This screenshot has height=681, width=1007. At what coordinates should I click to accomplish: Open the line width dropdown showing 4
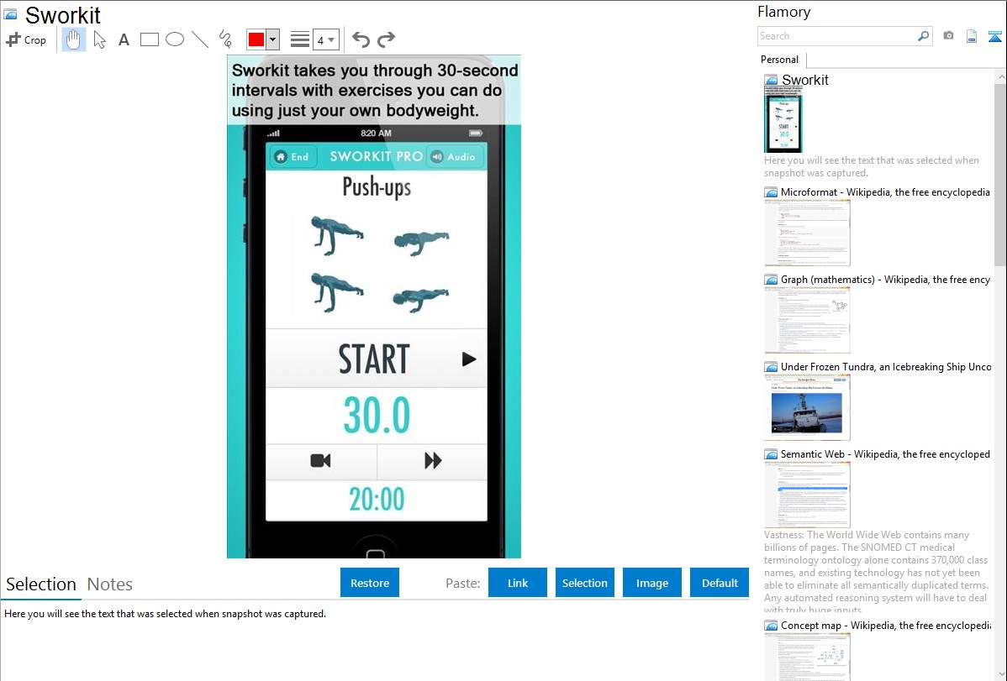(325, 39)
